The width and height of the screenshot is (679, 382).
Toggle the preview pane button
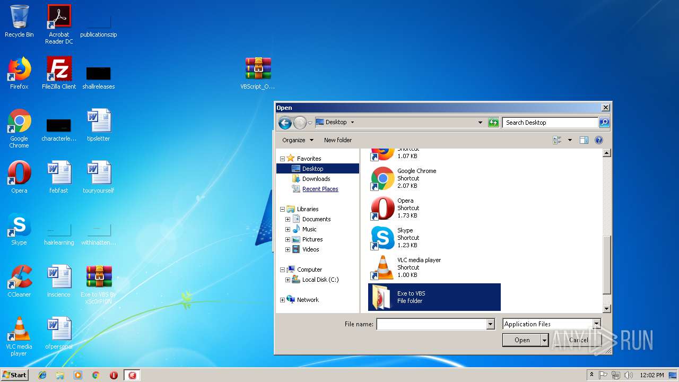coord(584,140)
